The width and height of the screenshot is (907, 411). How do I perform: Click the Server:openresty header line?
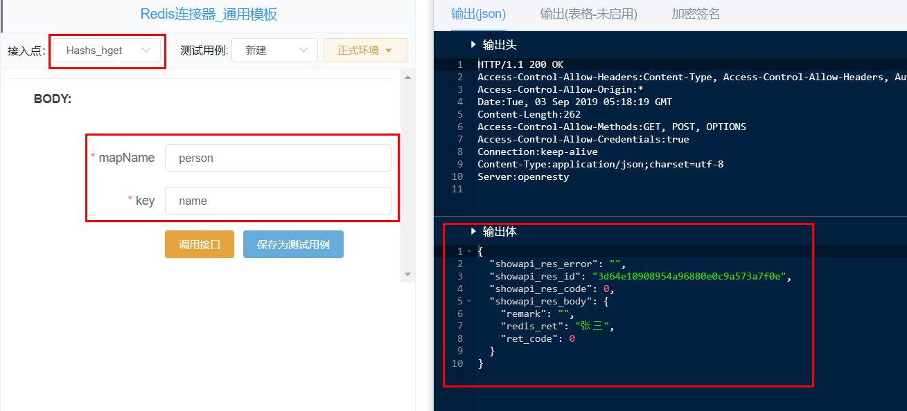pyautogui.click(x=523, y=176)
